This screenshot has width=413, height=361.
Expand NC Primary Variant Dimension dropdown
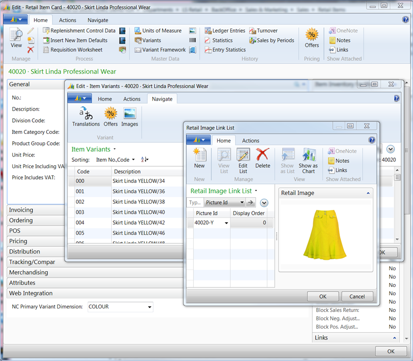[x=150, y=307]
